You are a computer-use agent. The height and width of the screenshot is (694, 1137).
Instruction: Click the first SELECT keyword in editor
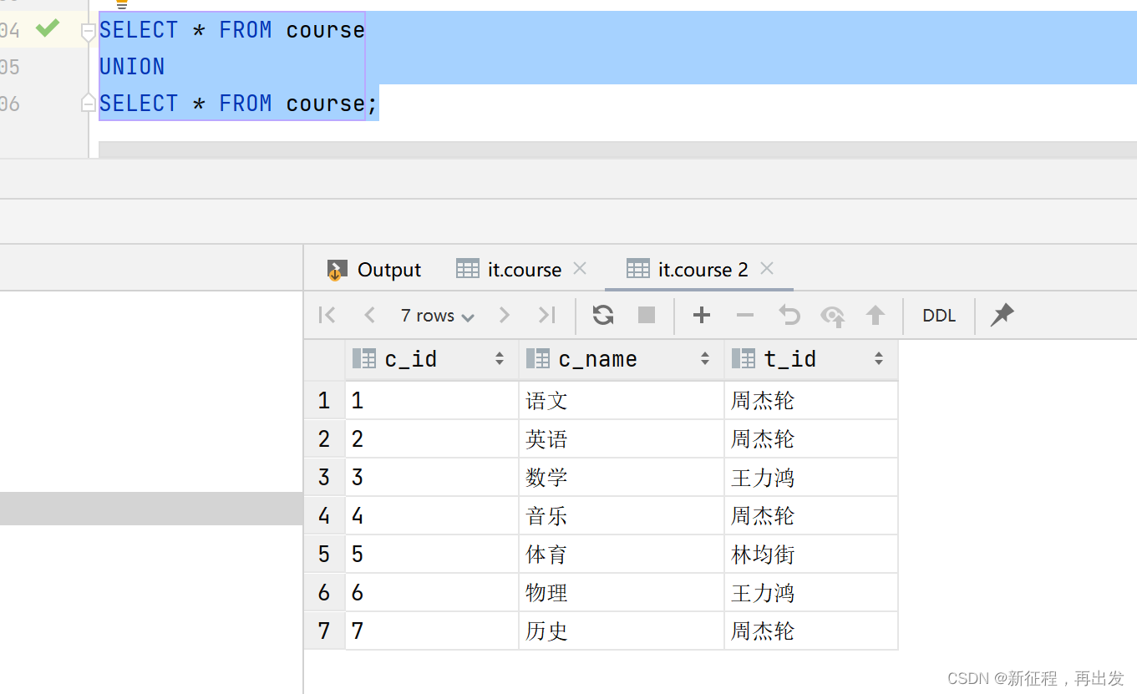point(139,30)
